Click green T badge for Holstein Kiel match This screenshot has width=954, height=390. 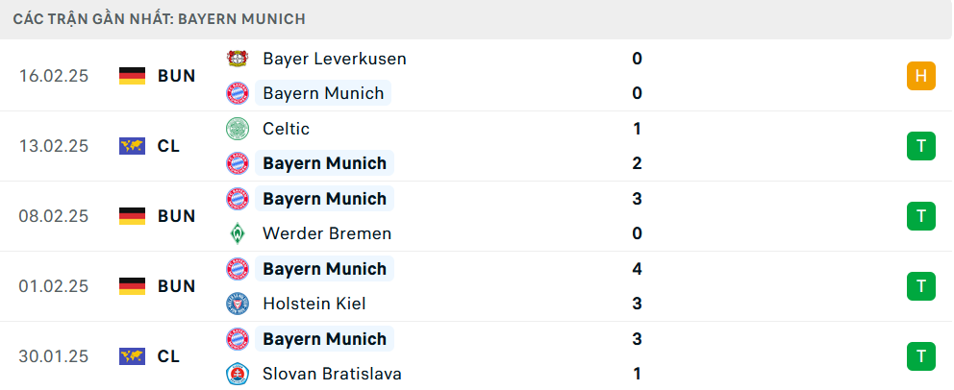point(920,286)
